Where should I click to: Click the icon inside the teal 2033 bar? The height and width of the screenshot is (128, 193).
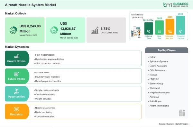point(180,31)
